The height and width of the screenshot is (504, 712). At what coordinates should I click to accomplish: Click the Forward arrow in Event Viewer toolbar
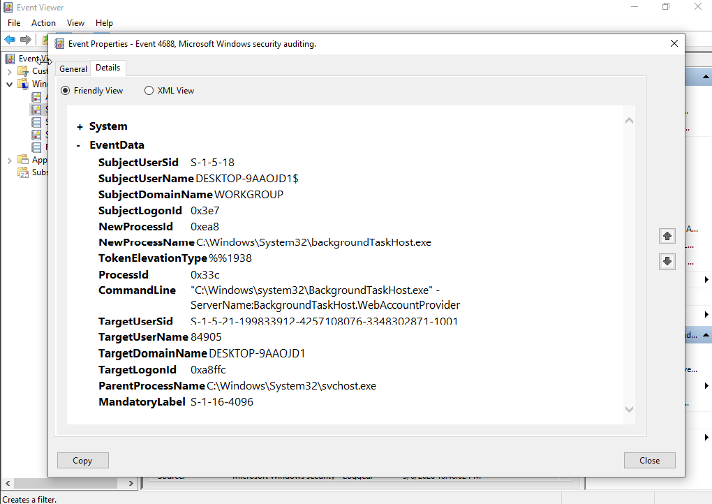tap(26, 40)
